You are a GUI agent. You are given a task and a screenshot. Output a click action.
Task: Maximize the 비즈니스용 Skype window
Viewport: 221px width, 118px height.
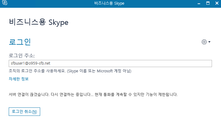(x=208, y=3)
